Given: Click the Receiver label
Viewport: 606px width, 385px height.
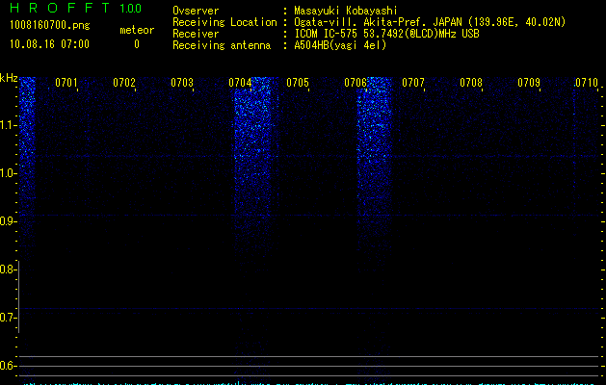Looking at the screenshot, I should click(x=196, y=34).
